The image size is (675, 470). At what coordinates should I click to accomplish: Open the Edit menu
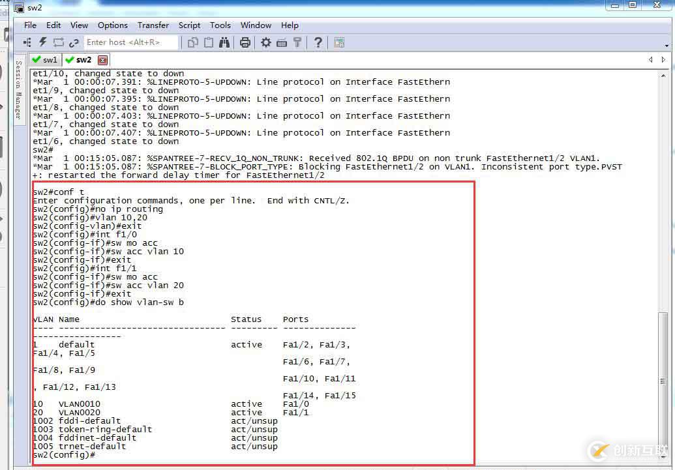[x=53, y=25]
